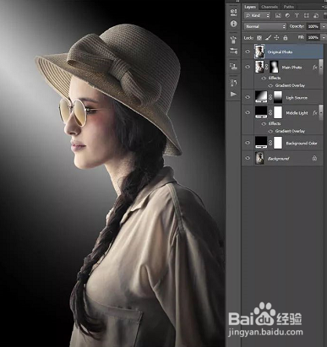Click the Opacity 100% field

pyautogui.click(x=313, y=26)
